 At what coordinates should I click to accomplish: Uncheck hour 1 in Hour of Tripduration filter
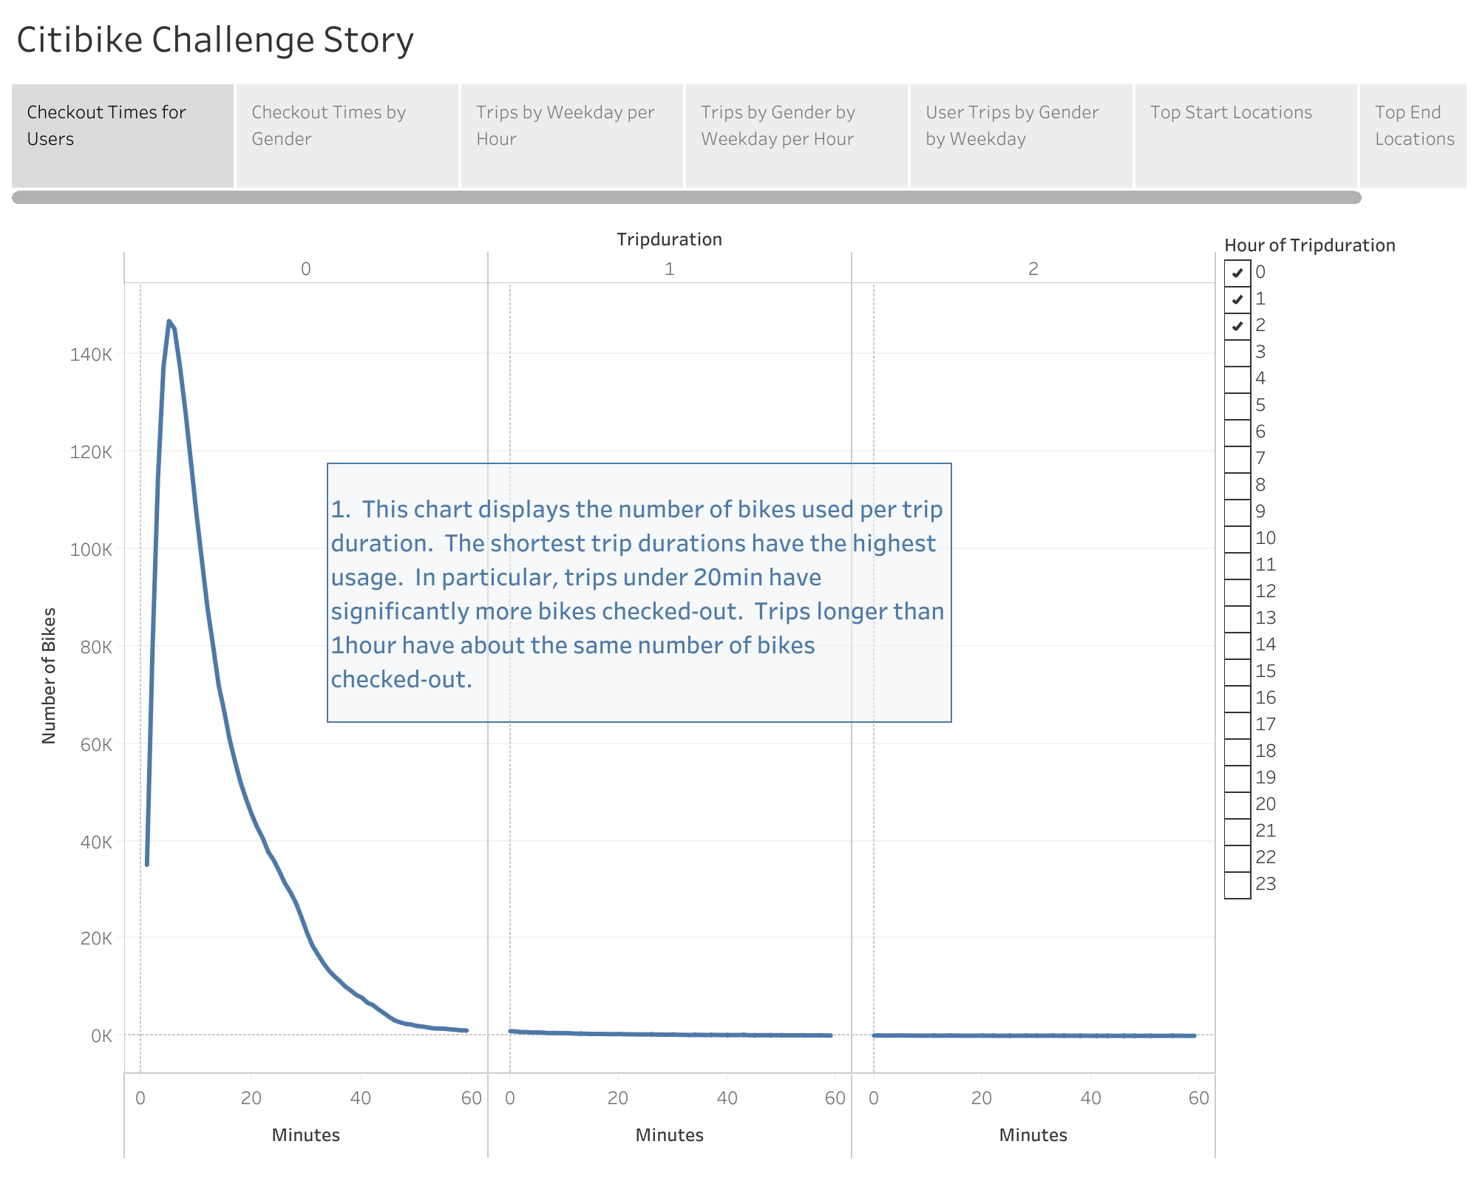pos(1237,300)
